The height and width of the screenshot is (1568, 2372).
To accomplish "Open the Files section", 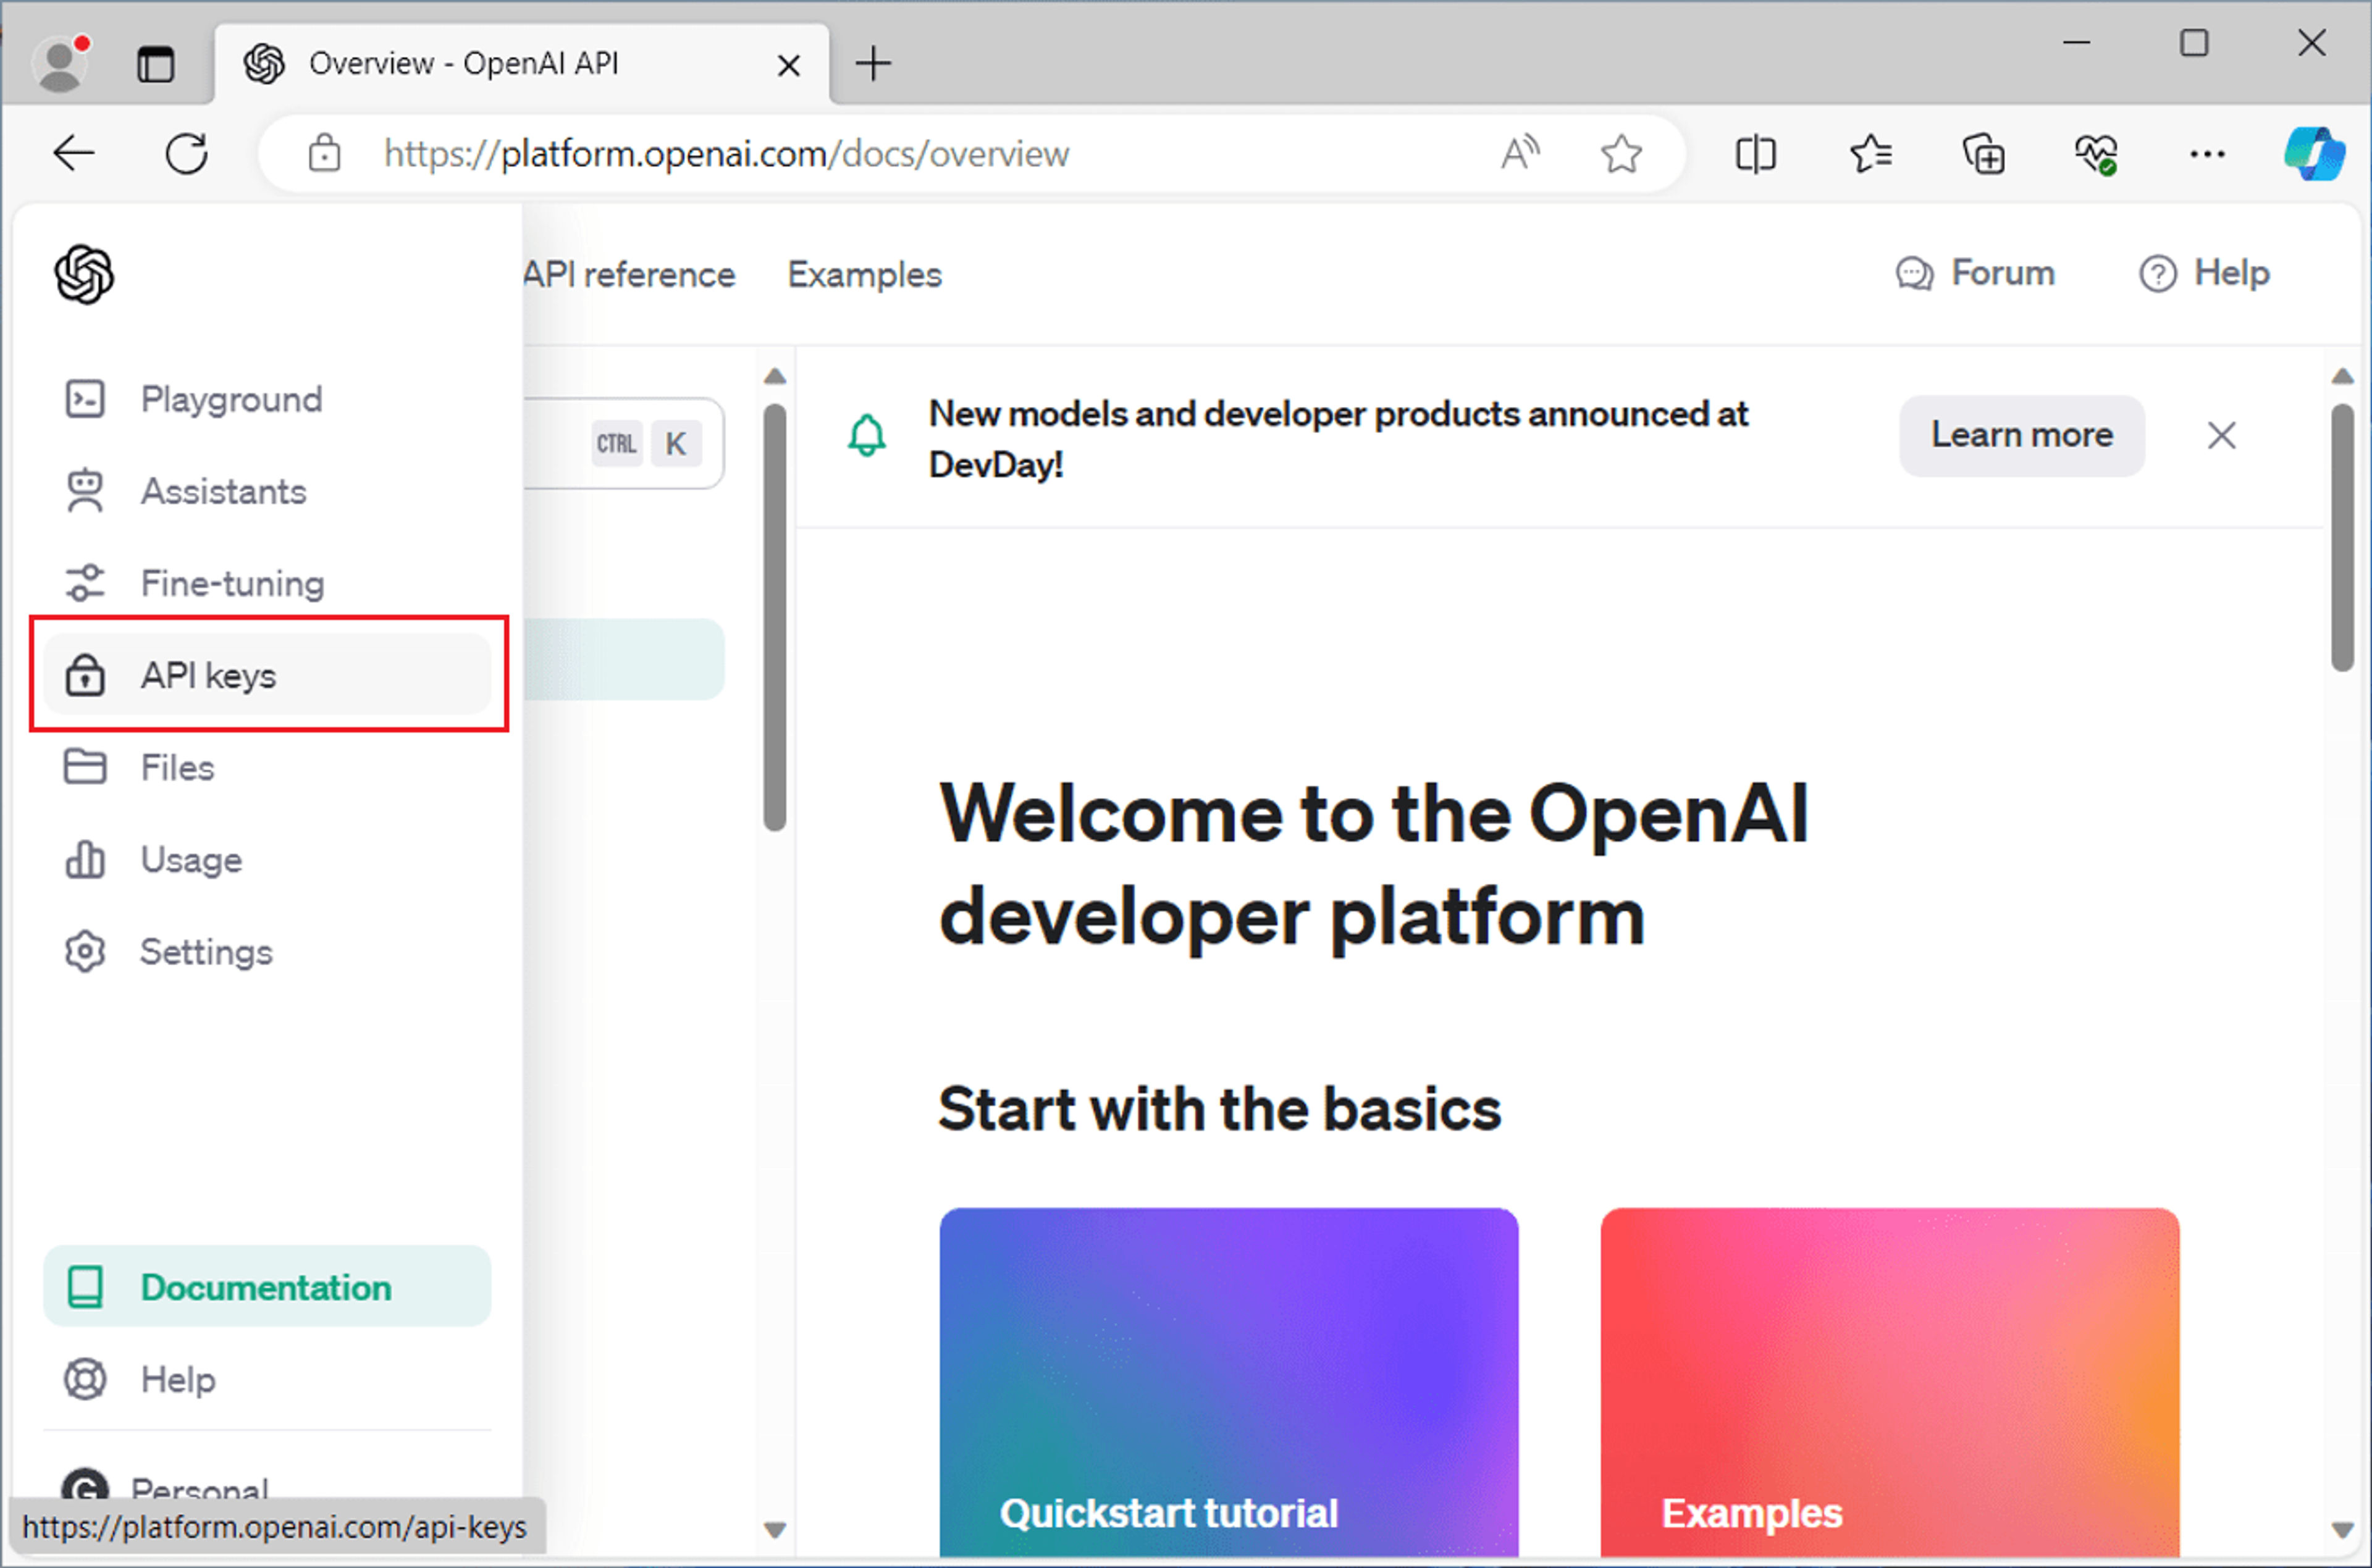I will click(267, 767).
